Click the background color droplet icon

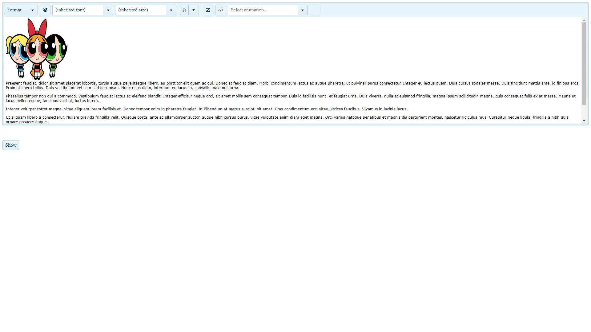tap(184, 10)
